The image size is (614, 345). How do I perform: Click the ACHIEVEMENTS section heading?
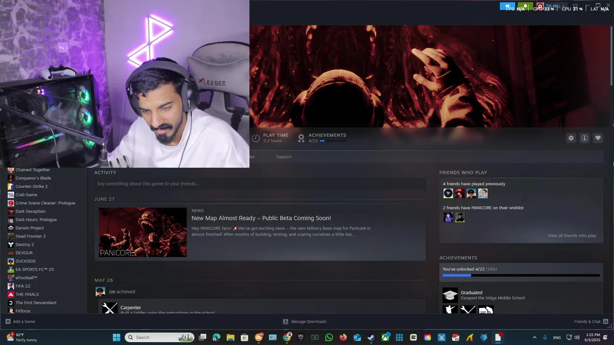click(x=458, y=258)
